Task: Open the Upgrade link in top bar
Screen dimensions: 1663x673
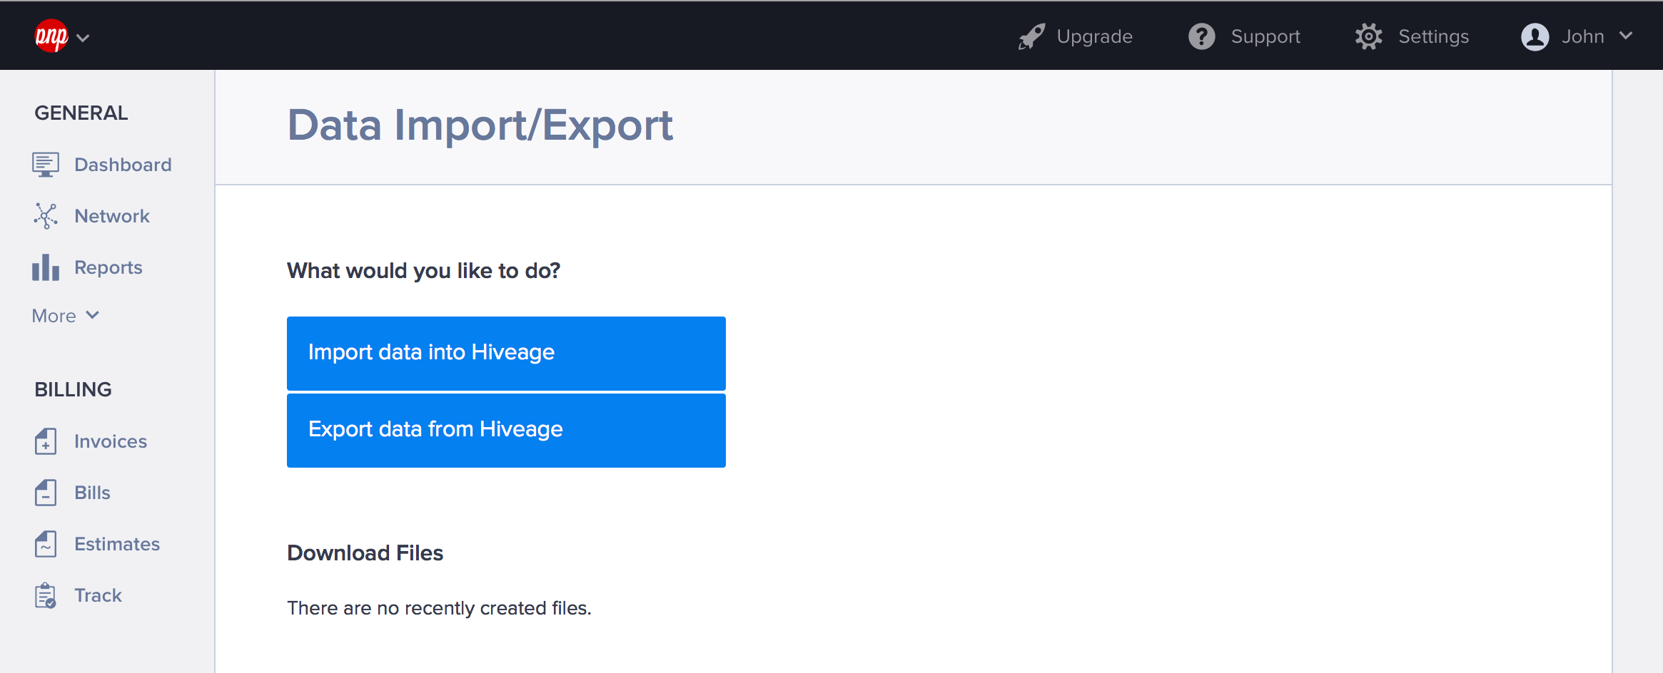Action: click(x=1094, y=36)
